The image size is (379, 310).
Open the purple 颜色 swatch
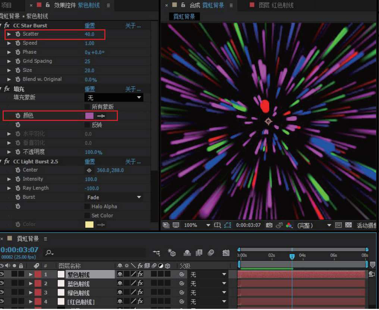(90, 116)
